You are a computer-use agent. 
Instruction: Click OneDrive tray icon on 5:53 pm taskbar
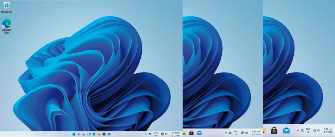[230, 133]
